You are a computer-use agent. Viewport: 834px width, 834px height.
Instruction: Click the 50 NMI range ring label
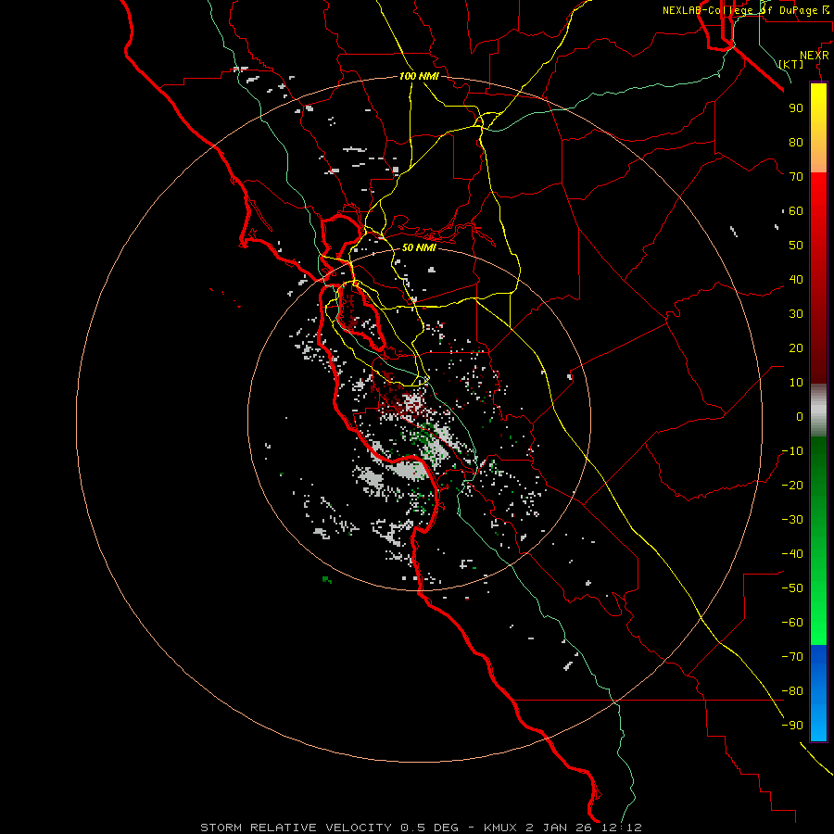coord(419,247)
